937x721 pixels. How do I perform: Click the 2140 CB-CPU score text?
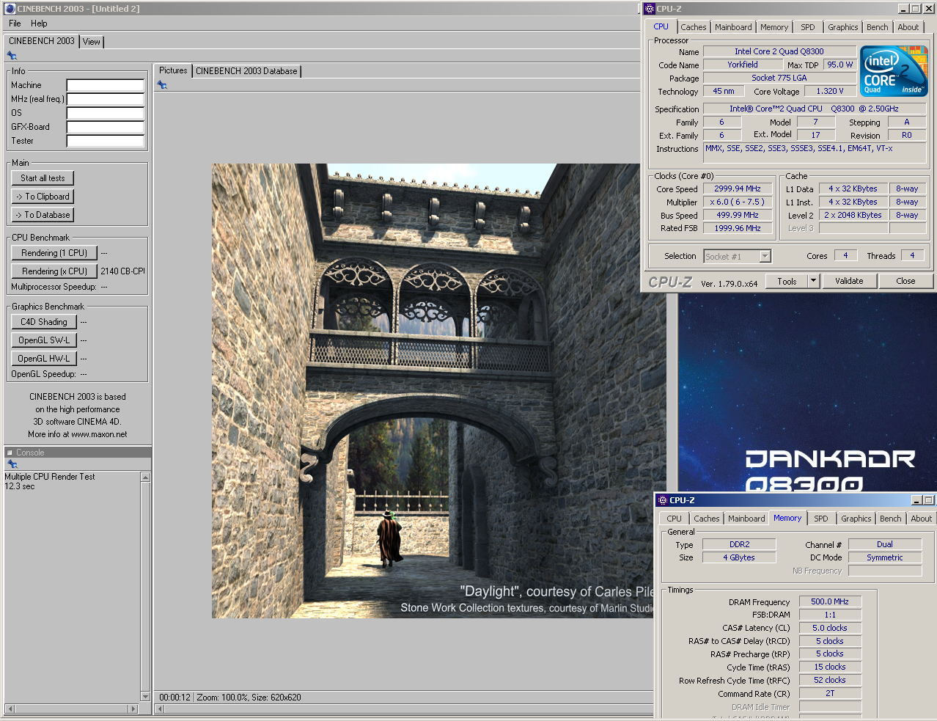122,271
